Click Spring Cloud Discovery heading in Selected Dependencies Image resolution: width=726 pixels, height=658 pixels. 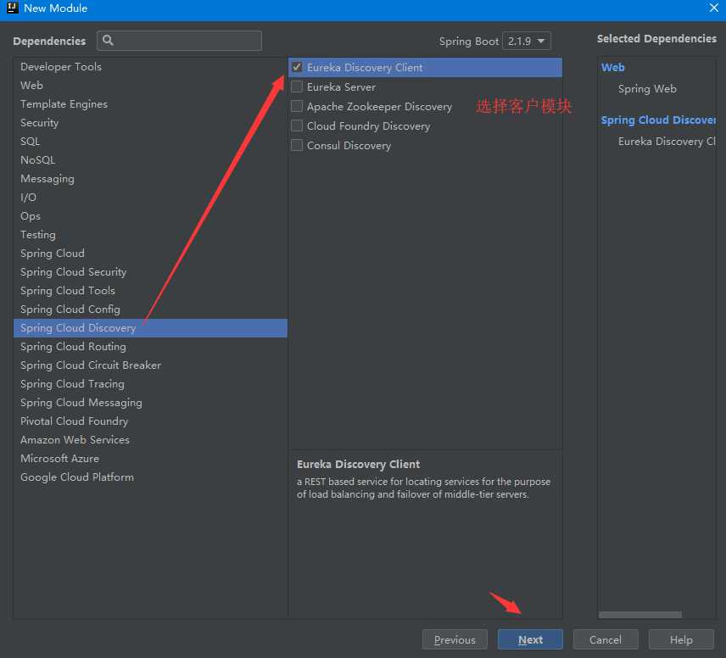(658, 120)
